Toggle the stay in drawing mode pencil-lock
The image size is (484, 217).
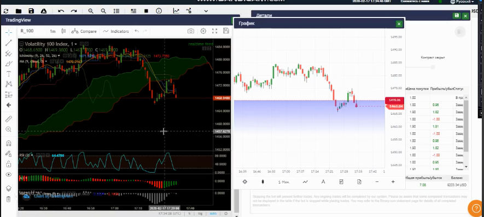[9, 154]
